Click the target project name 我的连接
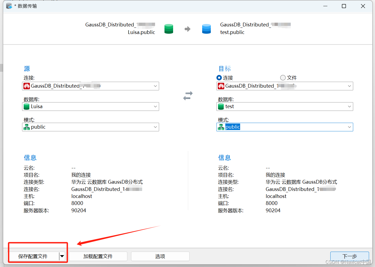 click(x=275, y=175)
